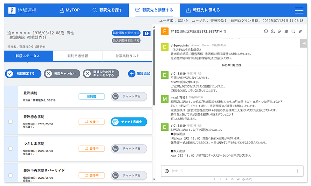Apply strikethrough formatting in message toolbar
The width and height of the screenshot is (311, 186).
click(226, 179)
